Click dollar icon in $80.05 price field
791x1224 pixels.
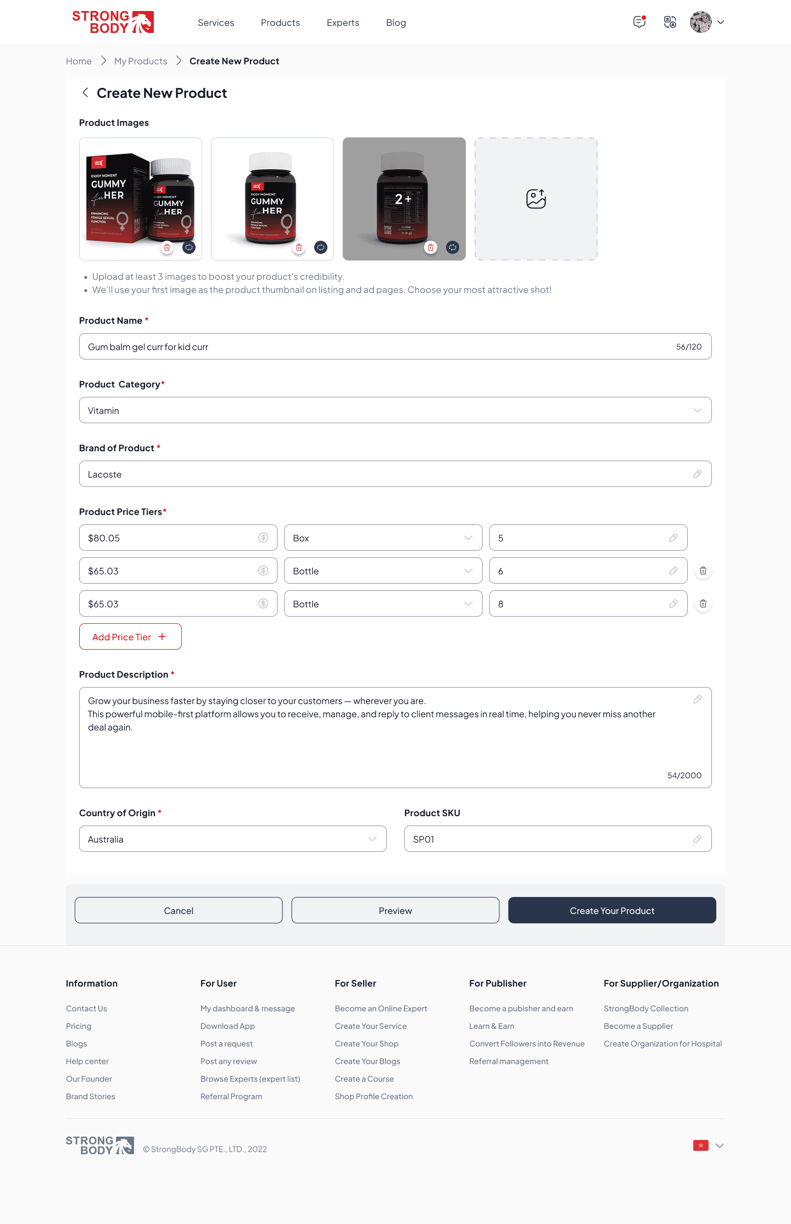pyautogui.click(x=264, y=538)
